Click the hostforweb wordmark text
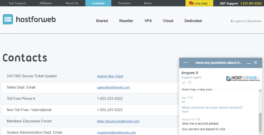The image size is (264, 135). pos(36,20)
